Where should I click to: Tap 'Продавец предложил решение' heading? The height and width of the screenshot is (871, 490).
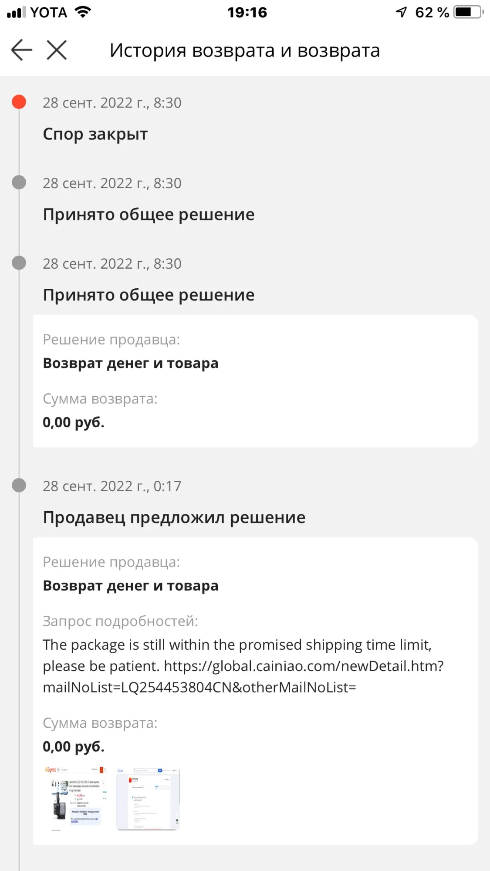(x=174, y=517)
